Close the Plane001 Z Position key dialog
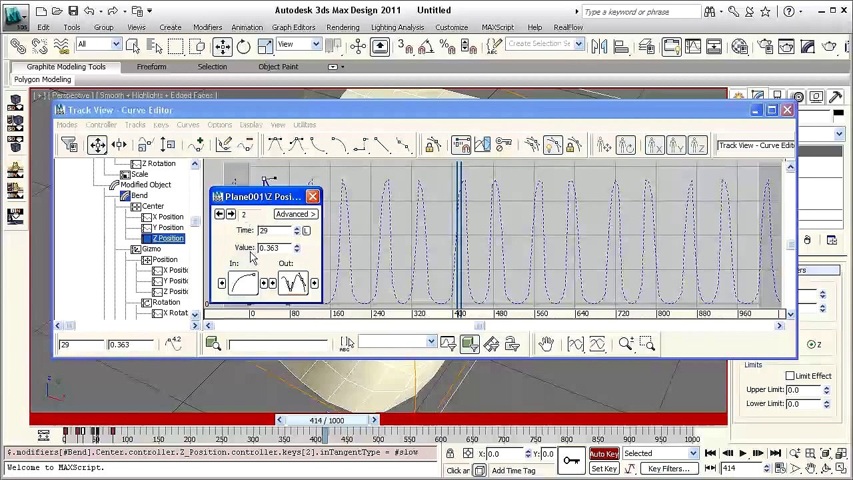The height and width of the screenshot is (480, 853). (313, 197)
